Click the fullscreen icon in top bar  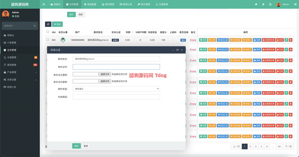[270, 4]
